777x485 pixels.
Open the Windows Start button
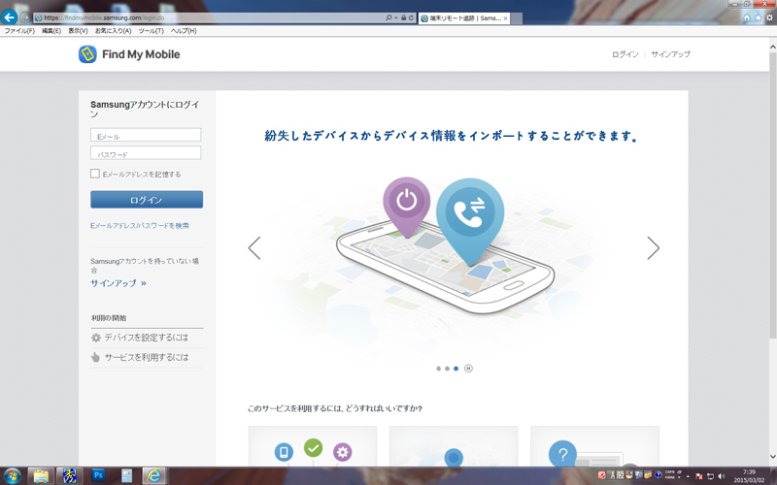point(12,475)
